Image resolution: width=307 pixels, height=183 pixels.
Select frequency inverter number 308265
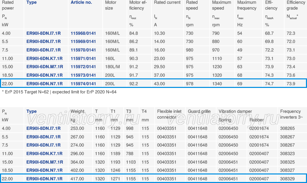point(287,128)
